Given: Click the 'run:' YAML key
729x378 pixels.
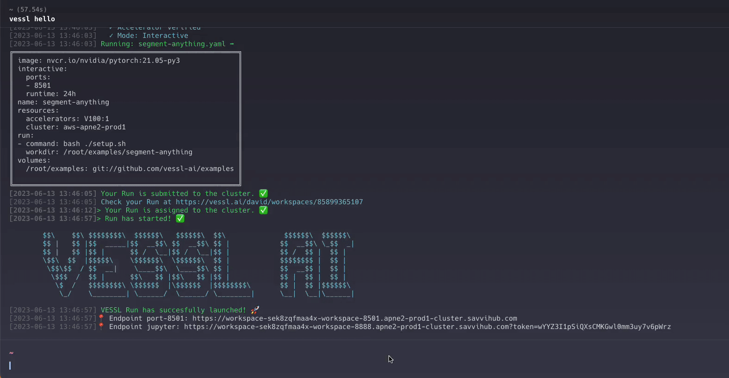Looking at the screenshot, I should tap(26, 135).
